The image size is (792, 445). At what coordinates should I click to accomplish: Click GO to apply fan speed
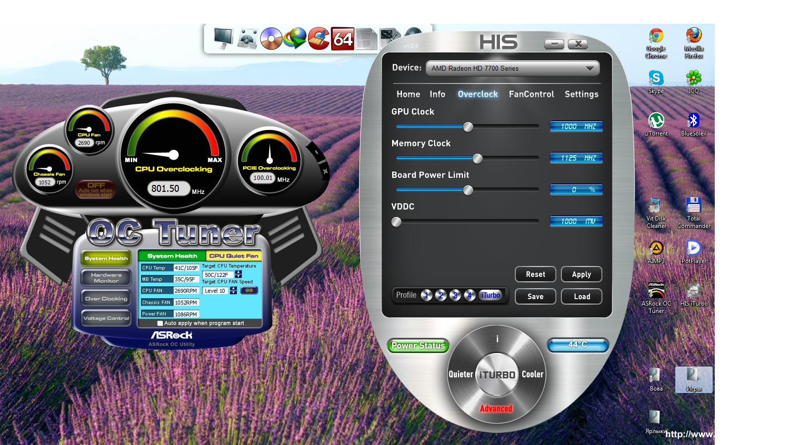click(249, 291)
